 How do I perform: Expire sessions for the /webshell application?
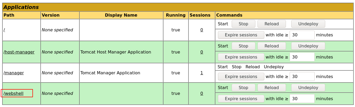241,99
